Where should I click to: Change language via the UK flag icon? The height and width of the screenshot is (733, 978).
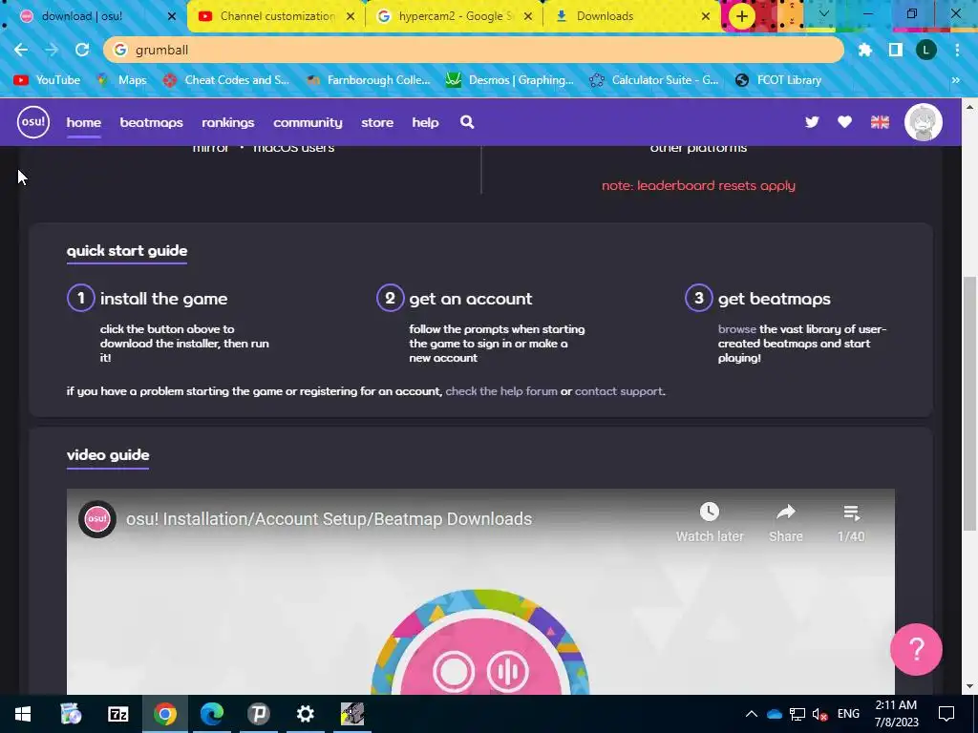[880, 122]
